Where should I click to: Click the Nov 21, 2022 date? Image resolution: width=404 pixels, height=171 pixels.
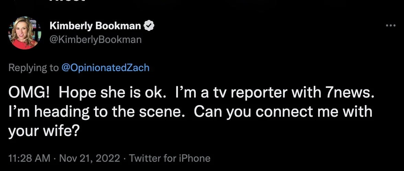click(x=90, y=158)
